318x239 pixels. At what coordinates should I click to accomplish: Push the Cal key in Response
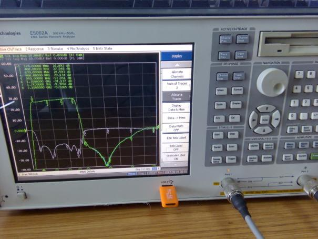[234, 118]
